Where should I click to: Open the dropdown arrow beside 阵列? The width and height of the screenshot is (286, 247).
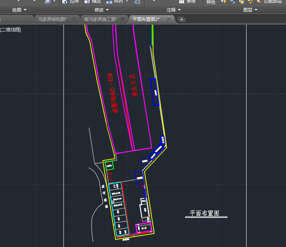[127, 1]
